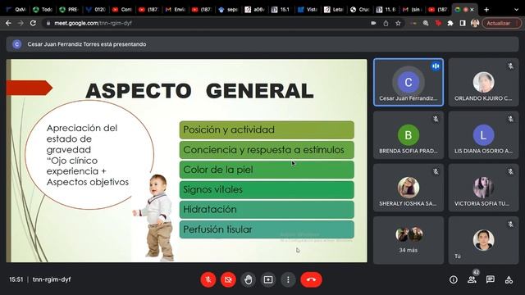
Task: Switch to the Todo tab
Action: coord(43,10)
